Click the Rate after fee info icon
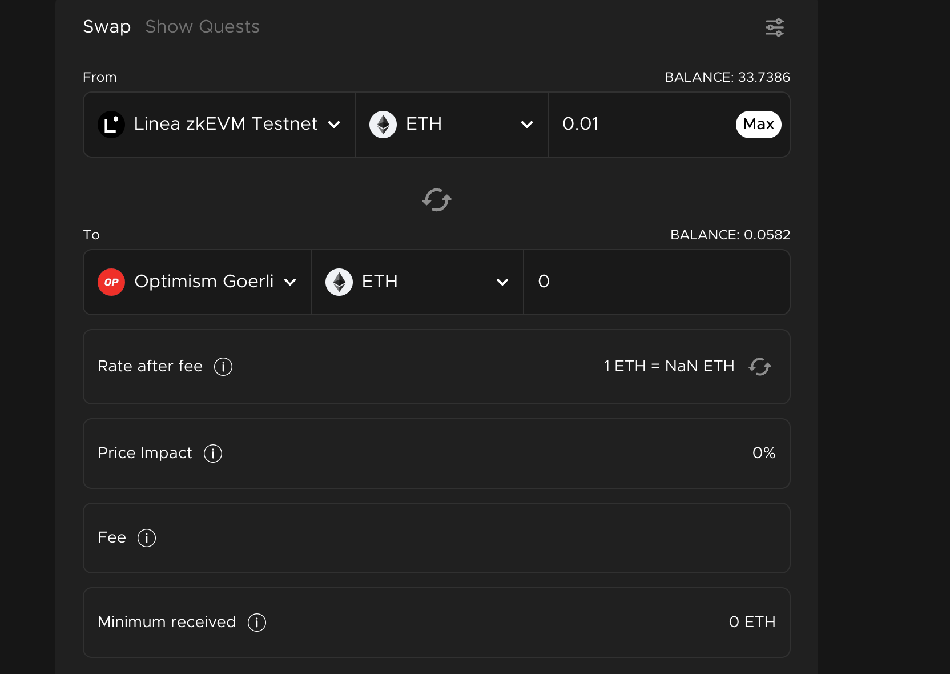 point(223,367)
